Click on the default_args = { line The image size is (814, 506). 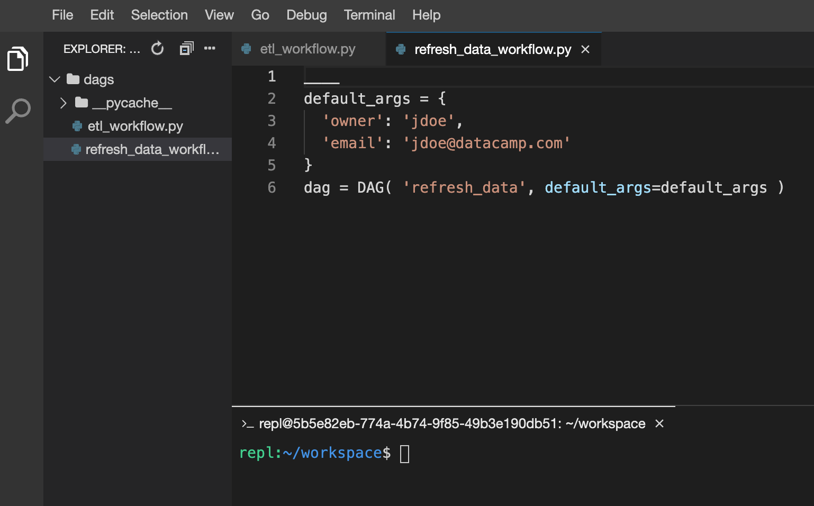point(375,99)
